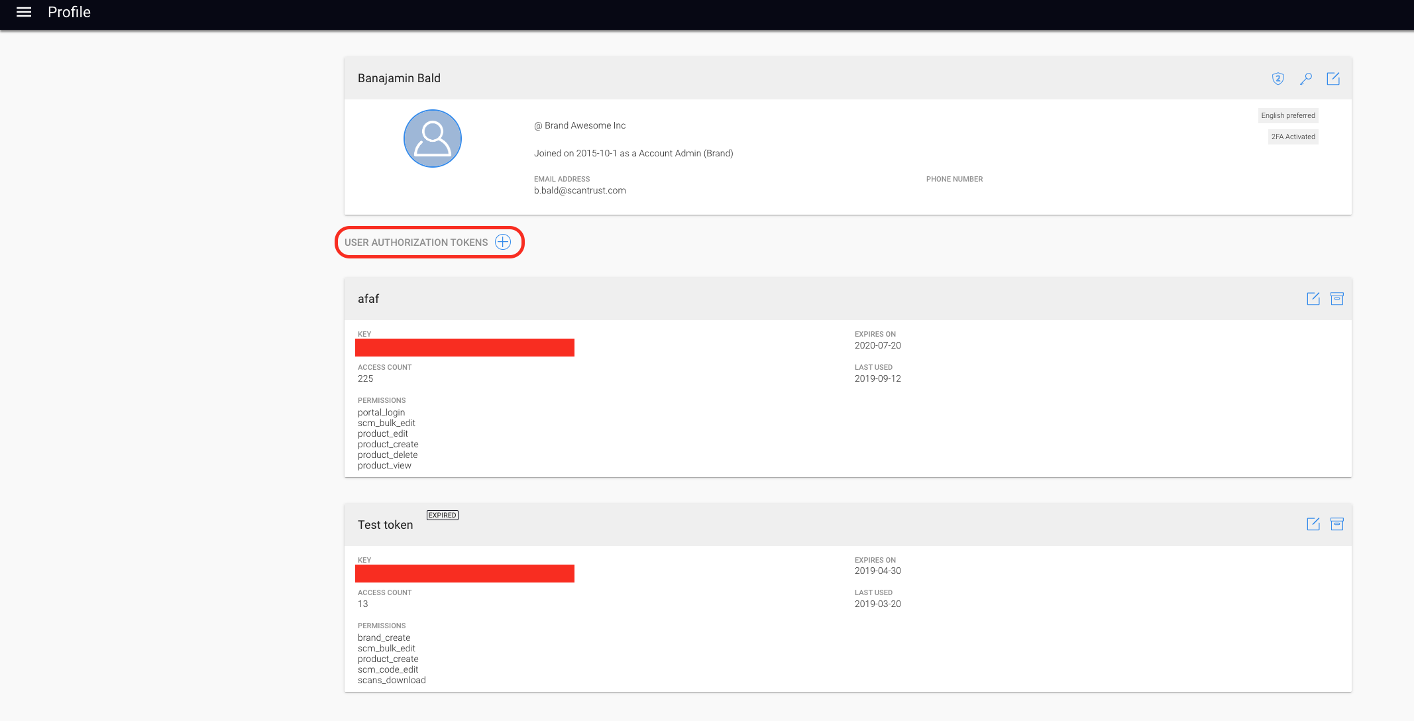Click the change password key icon
Viewport: 1414px width, 721px height.
click(x=1306, y=79)
